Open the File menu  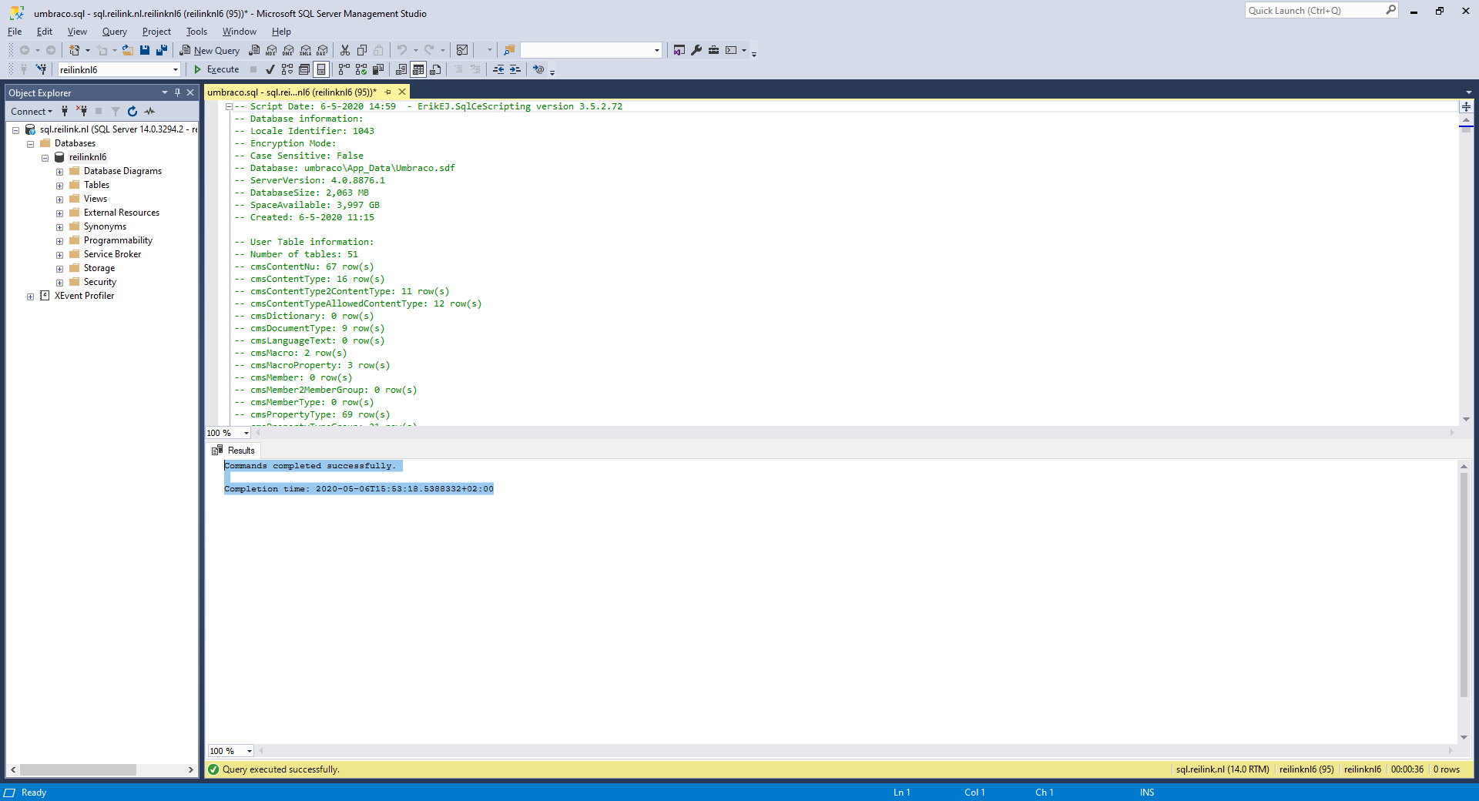15,32
